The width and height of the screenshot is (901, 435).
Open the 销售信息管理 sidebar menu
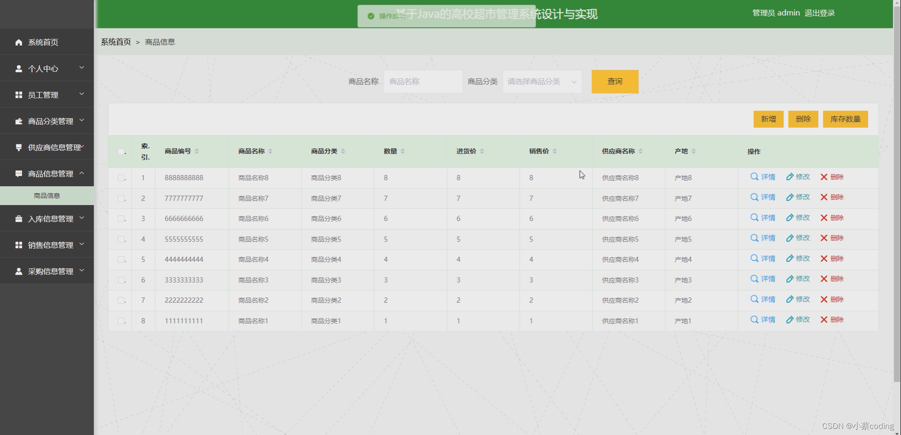click(47, 245)
